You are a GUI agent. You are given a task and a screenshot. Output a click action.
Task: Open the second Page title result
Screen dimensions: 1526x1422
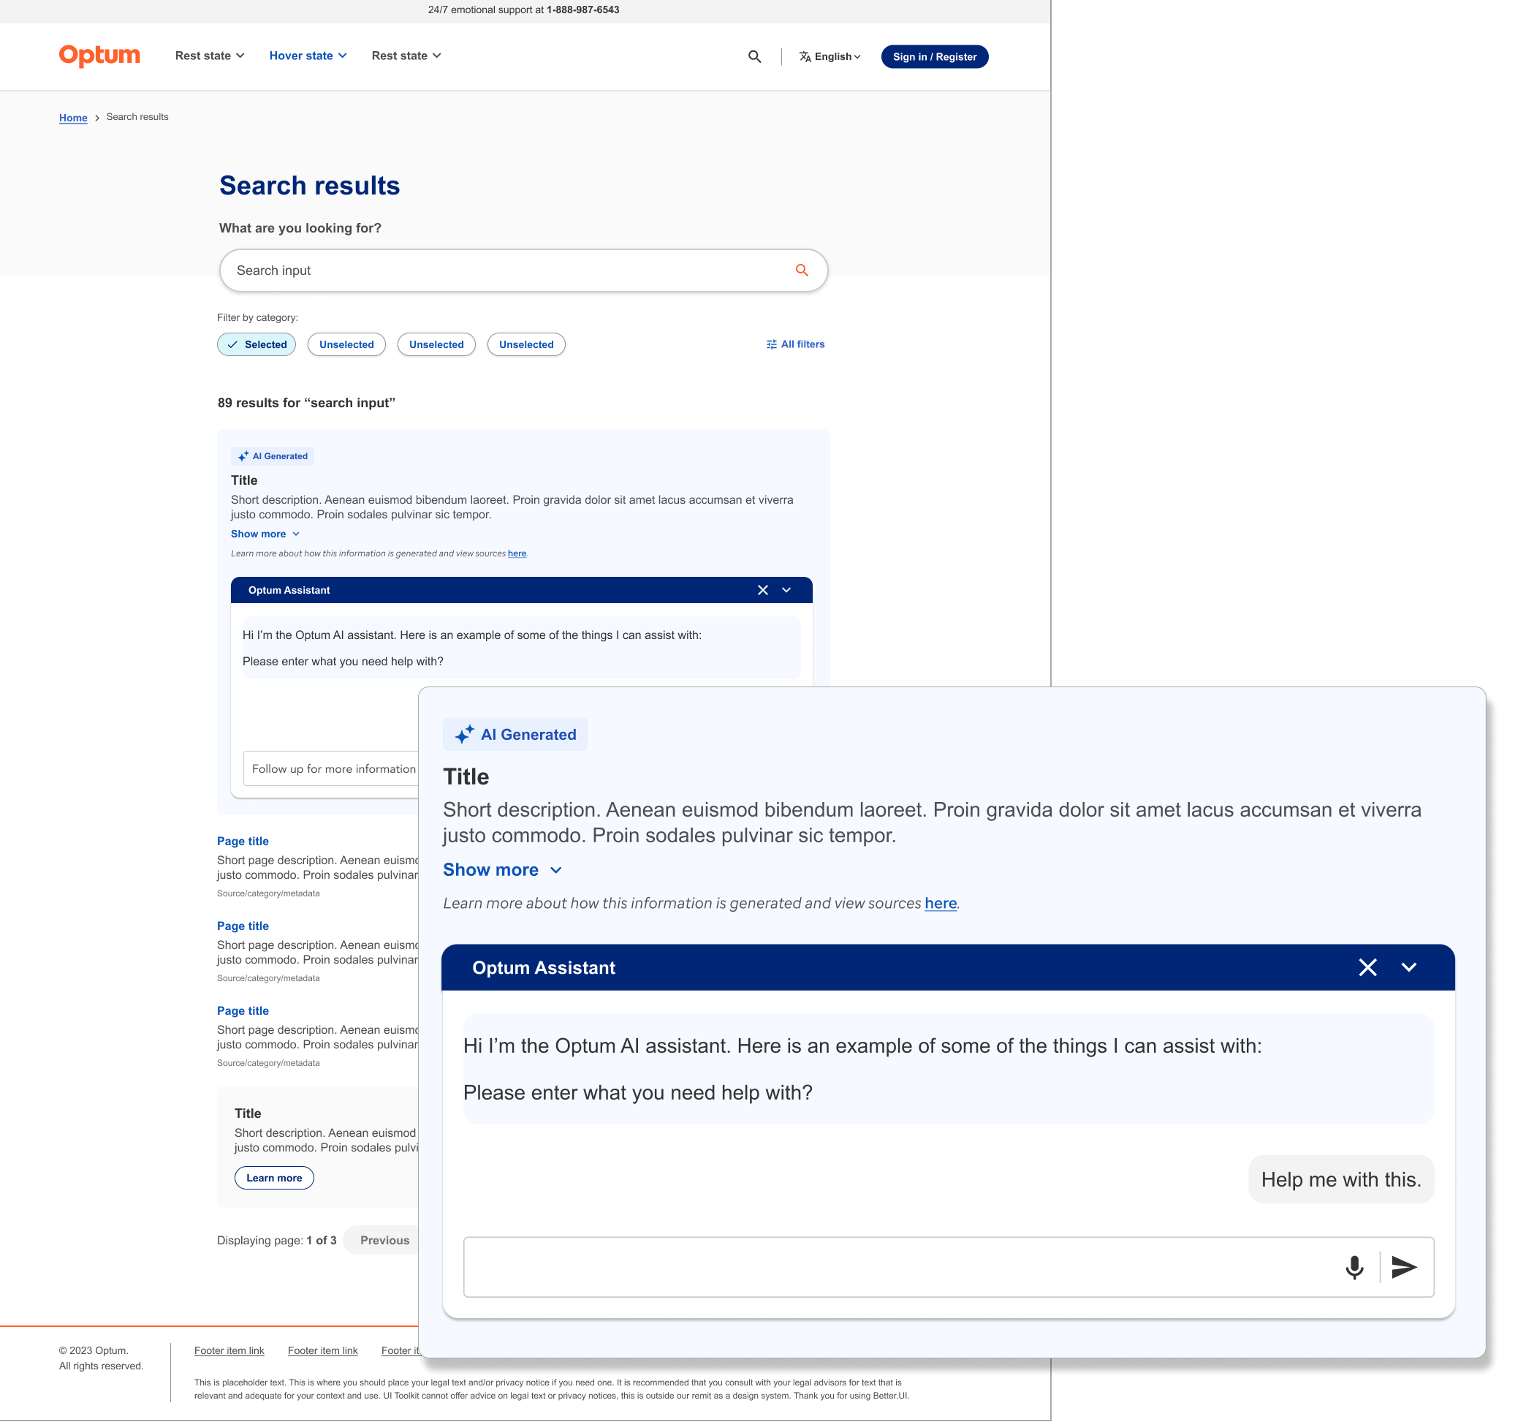(243, 926)
